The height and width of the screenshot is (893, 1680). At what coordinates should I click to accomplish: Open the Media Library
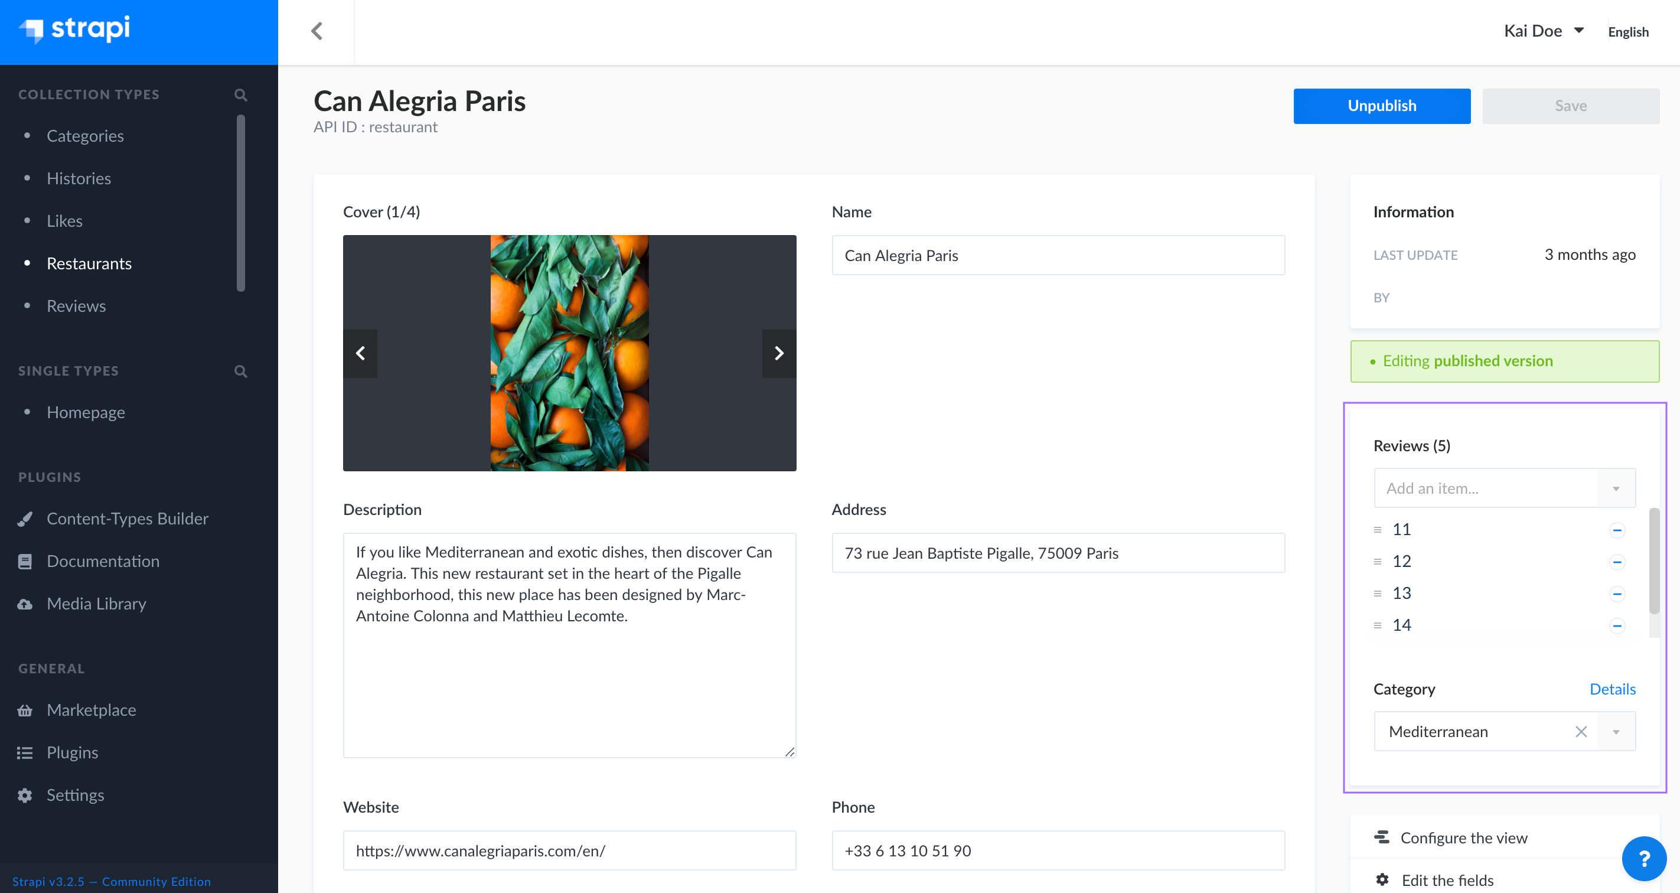pos(96,604)
